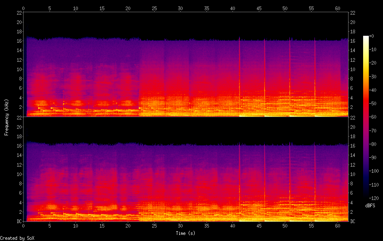The image size is (383, 241).
Task: Click the "Created by SoX" caption
Action: 17,238
